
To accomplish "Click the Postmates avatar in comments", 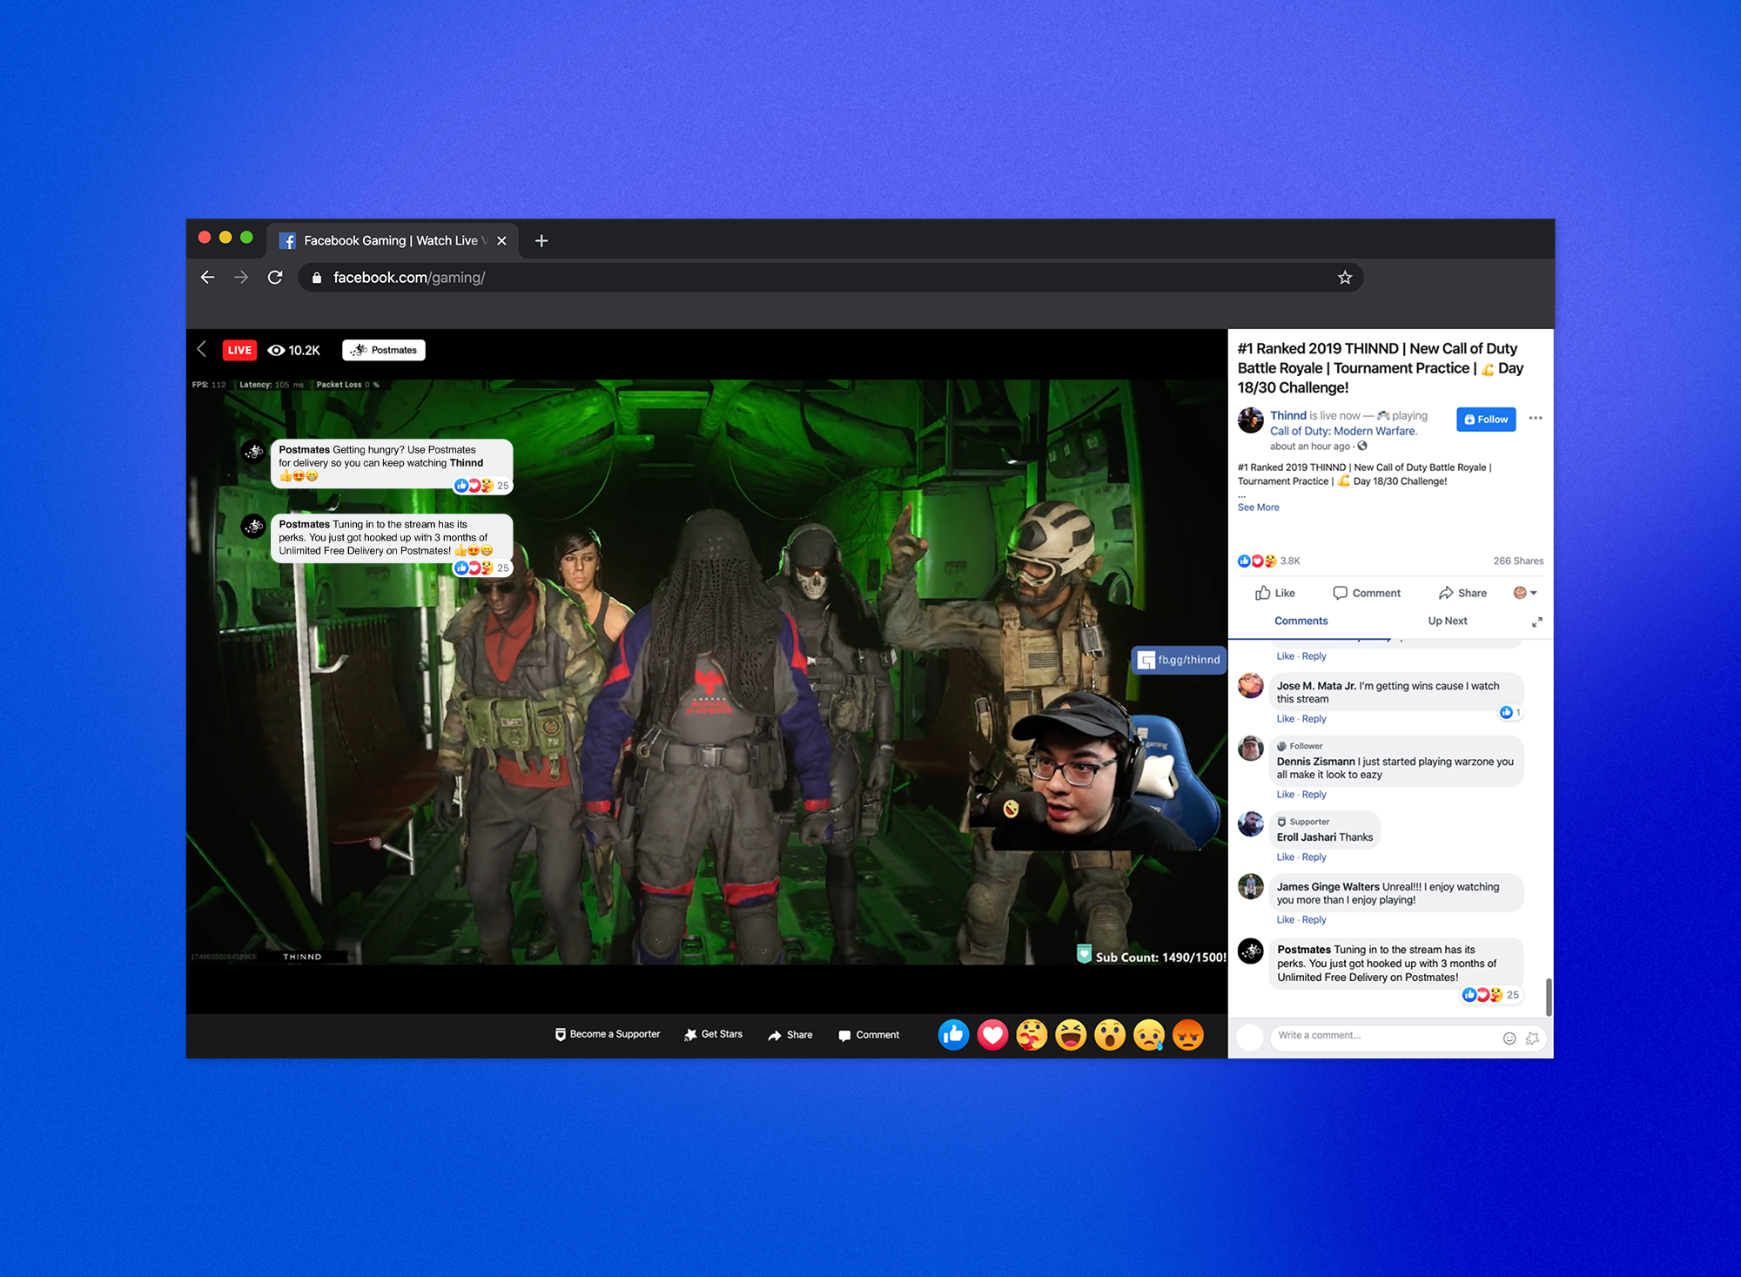I will (x=1251, y=951).
